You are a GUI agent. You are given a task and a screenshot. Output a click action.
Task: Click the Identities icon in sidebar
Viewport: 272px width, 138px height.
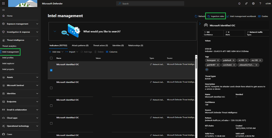coord(3,94)
